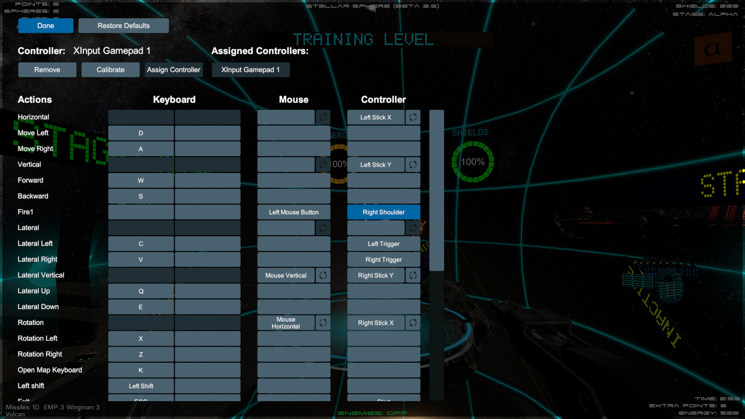Rebind Left Mouse Button for Fire1
Screen dimensions: 745x419
click(x=293, y=212)
